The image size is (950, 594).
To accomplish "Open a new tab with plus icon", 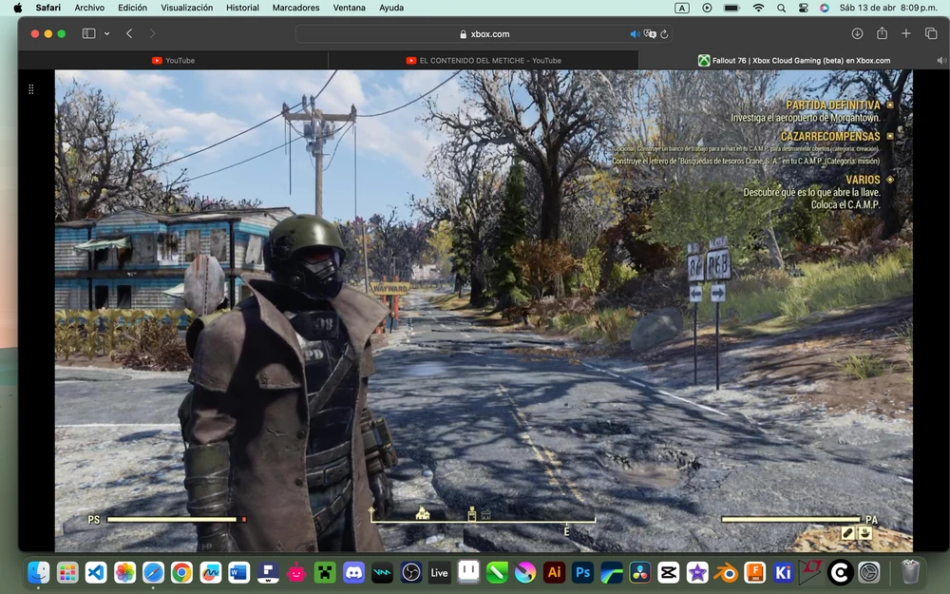I will (x=905, y=33).
